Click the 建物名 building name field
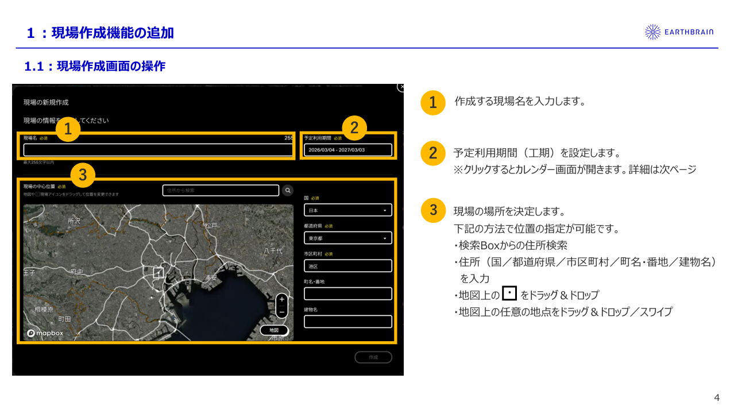Image resolution: width=734 pixels, height=413 pixels. tap(347, 322)
